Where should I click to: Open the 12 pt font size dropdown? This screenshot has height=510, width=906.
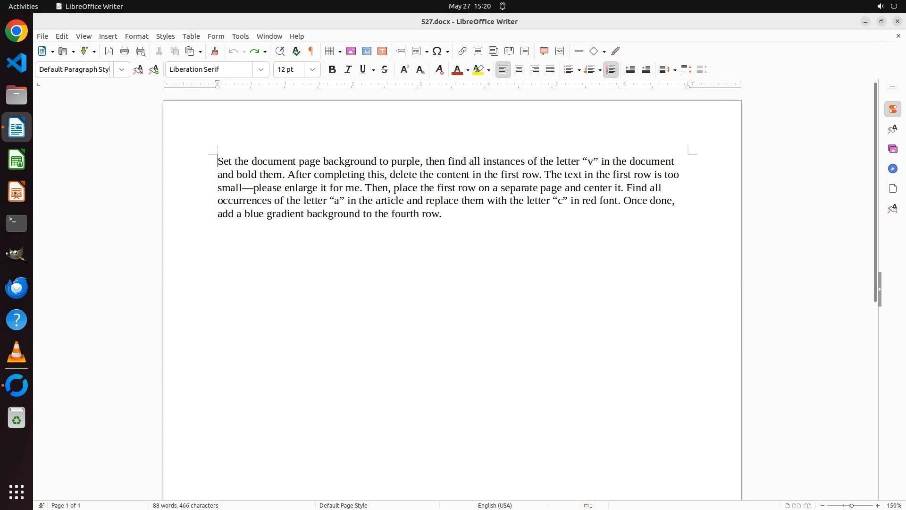312,69
